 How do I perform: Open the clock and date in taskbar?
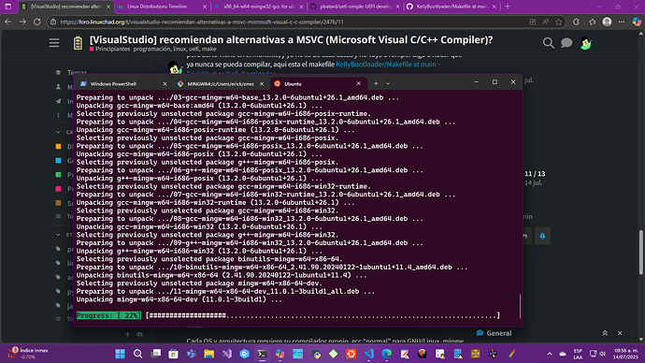(x=625, y=354)
